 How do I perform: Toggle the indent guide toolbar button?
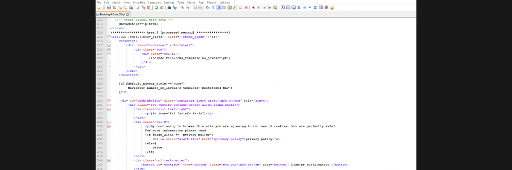pyautogui.click(x=219, y=8)
